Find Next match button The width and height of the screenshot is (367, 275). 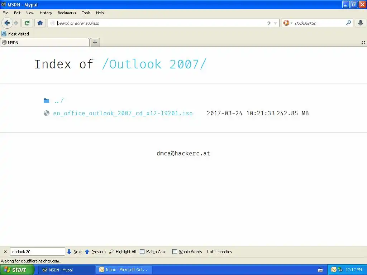tap(75, 252)
